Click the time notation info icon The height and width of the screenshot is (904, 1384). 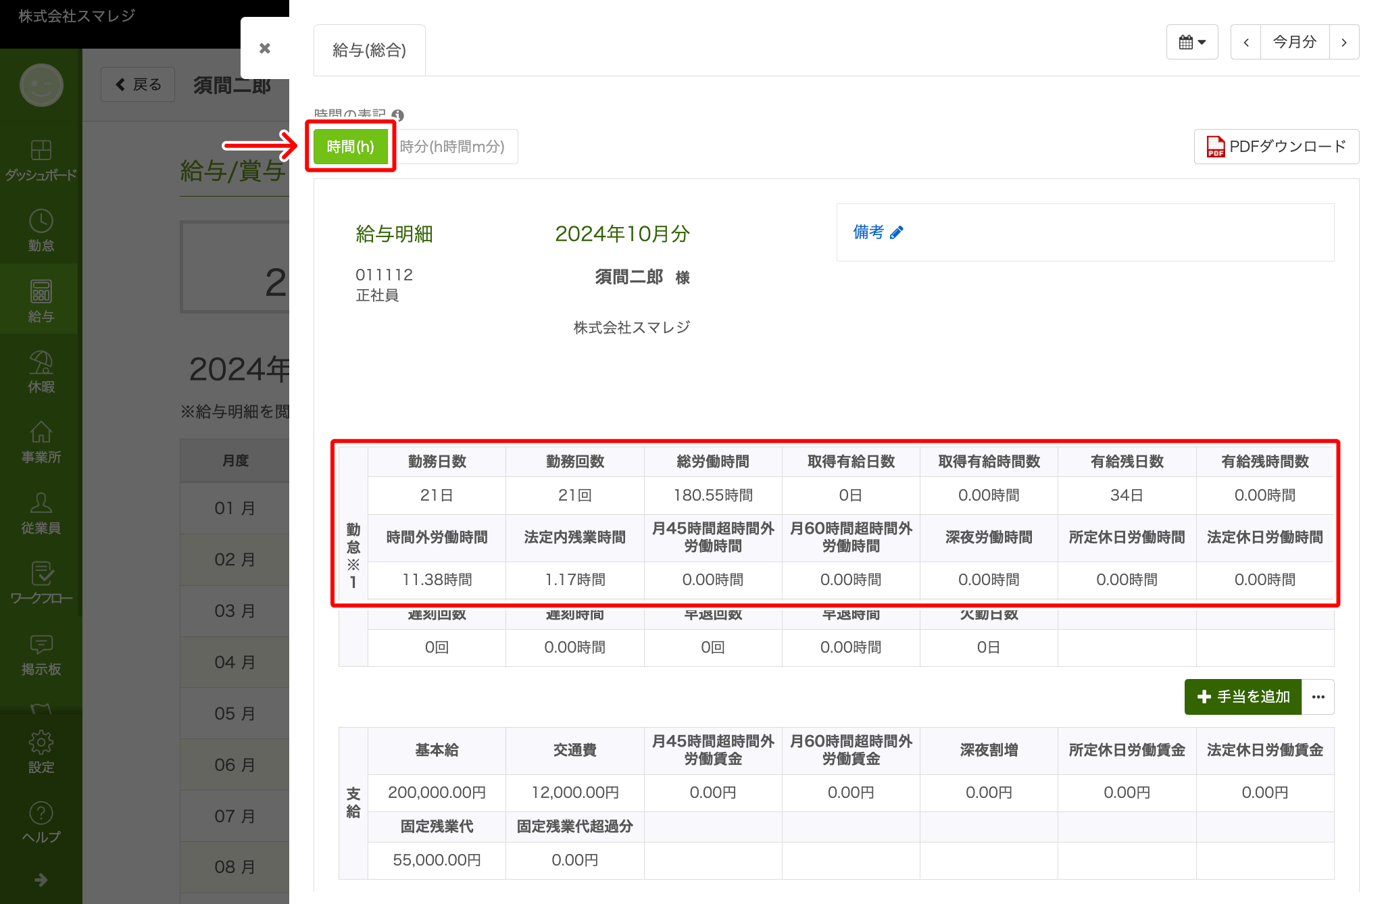[397, 116]
